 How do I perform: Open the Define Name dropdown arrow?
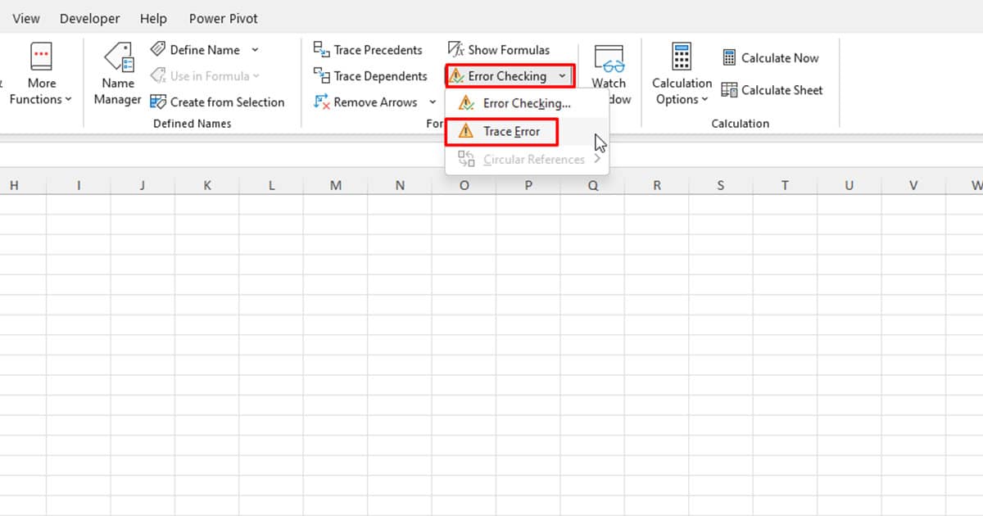tap(254, 49)
